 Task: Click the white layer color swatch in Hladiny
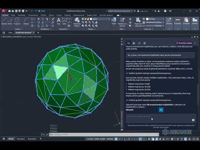pyautogui.click(x=91, y=19)
